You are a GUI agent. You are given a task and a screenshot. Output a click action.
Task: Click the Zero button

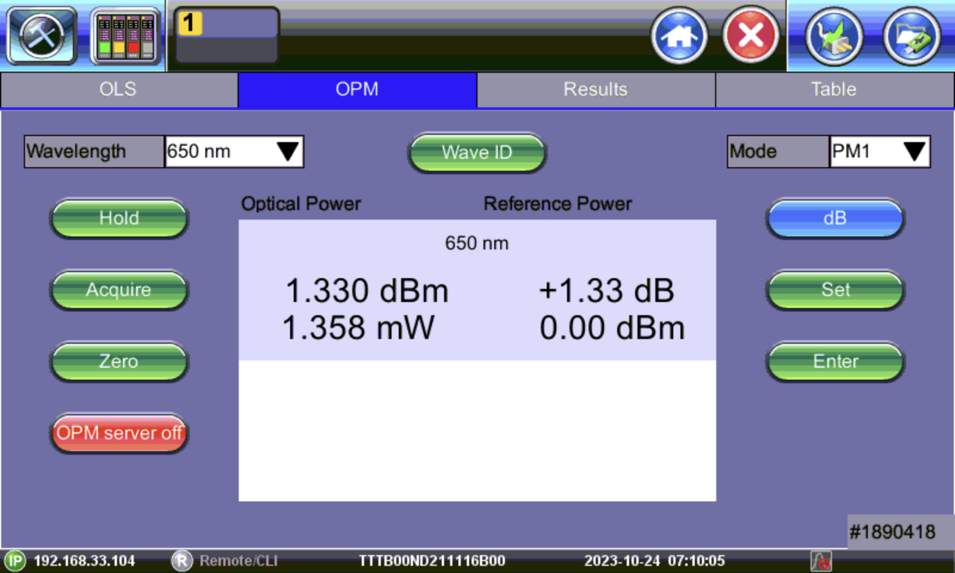(119, 361)
